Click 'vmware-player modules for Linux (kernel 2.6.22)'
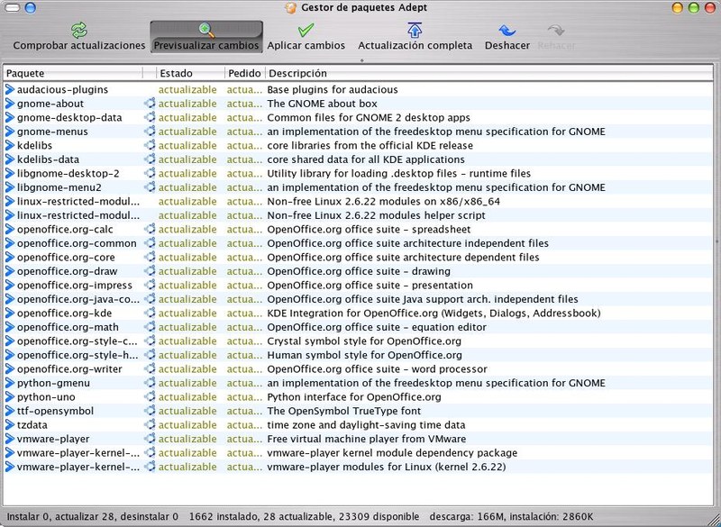The height and width of the screenshot is (527, 721). click(x=387, y=467)
